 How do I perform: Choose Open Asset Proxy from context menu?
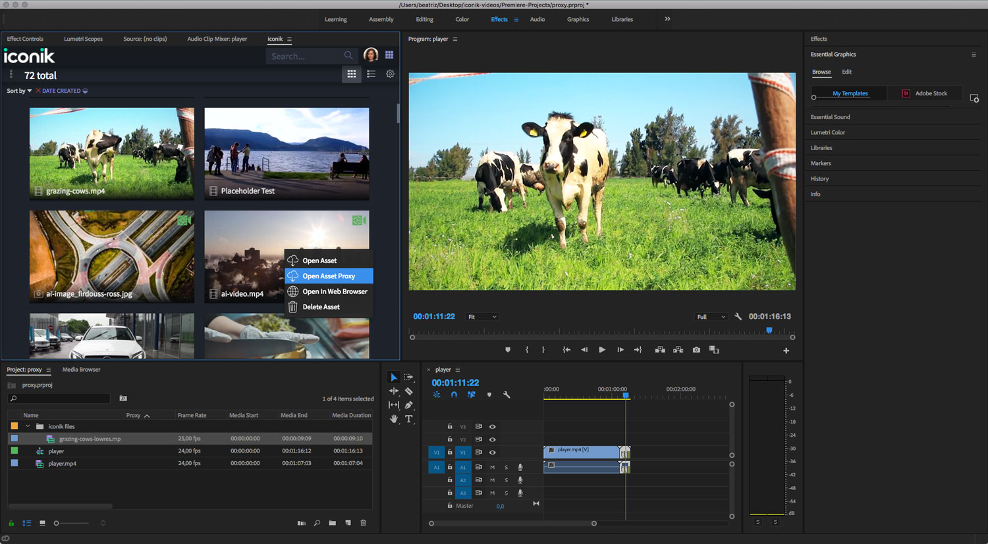329,276
